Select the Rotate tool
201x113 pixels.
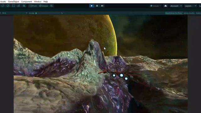click(3, 6)
